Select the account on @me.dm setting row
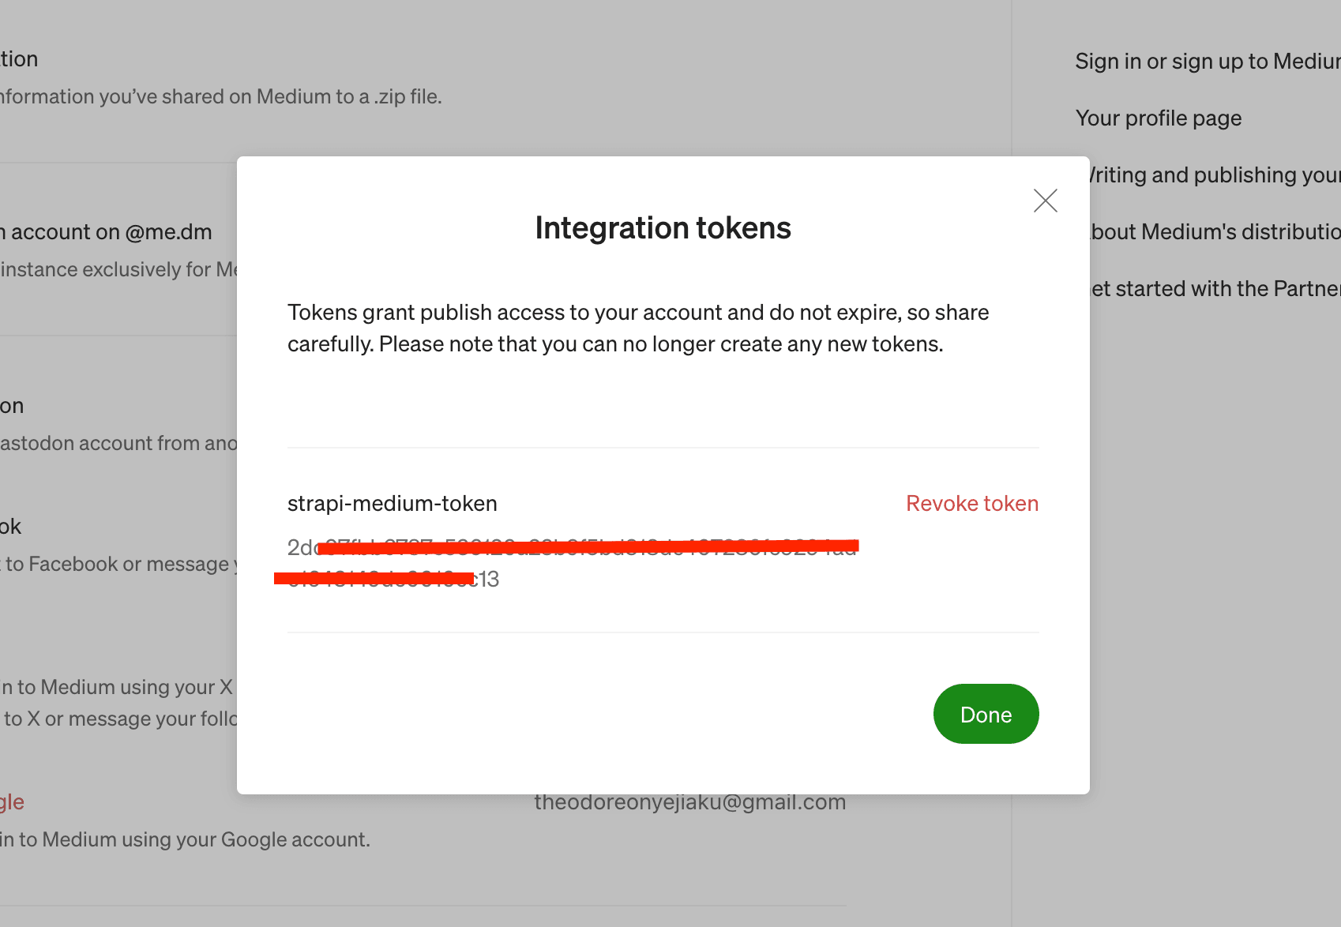This screenshot has width=1341, height=927. point(106,231)
